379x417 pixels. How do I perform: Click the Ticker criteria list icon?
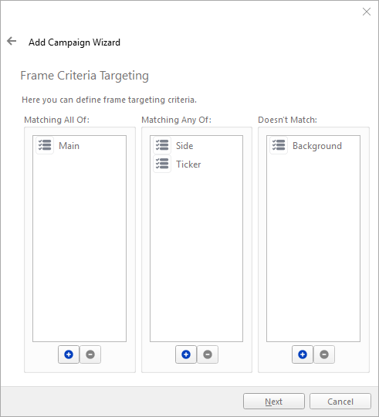162,164
